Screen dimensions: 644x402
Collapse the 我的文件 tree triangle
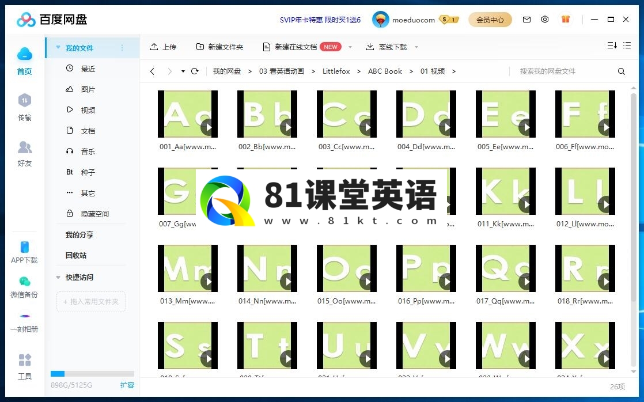(58, 48)
